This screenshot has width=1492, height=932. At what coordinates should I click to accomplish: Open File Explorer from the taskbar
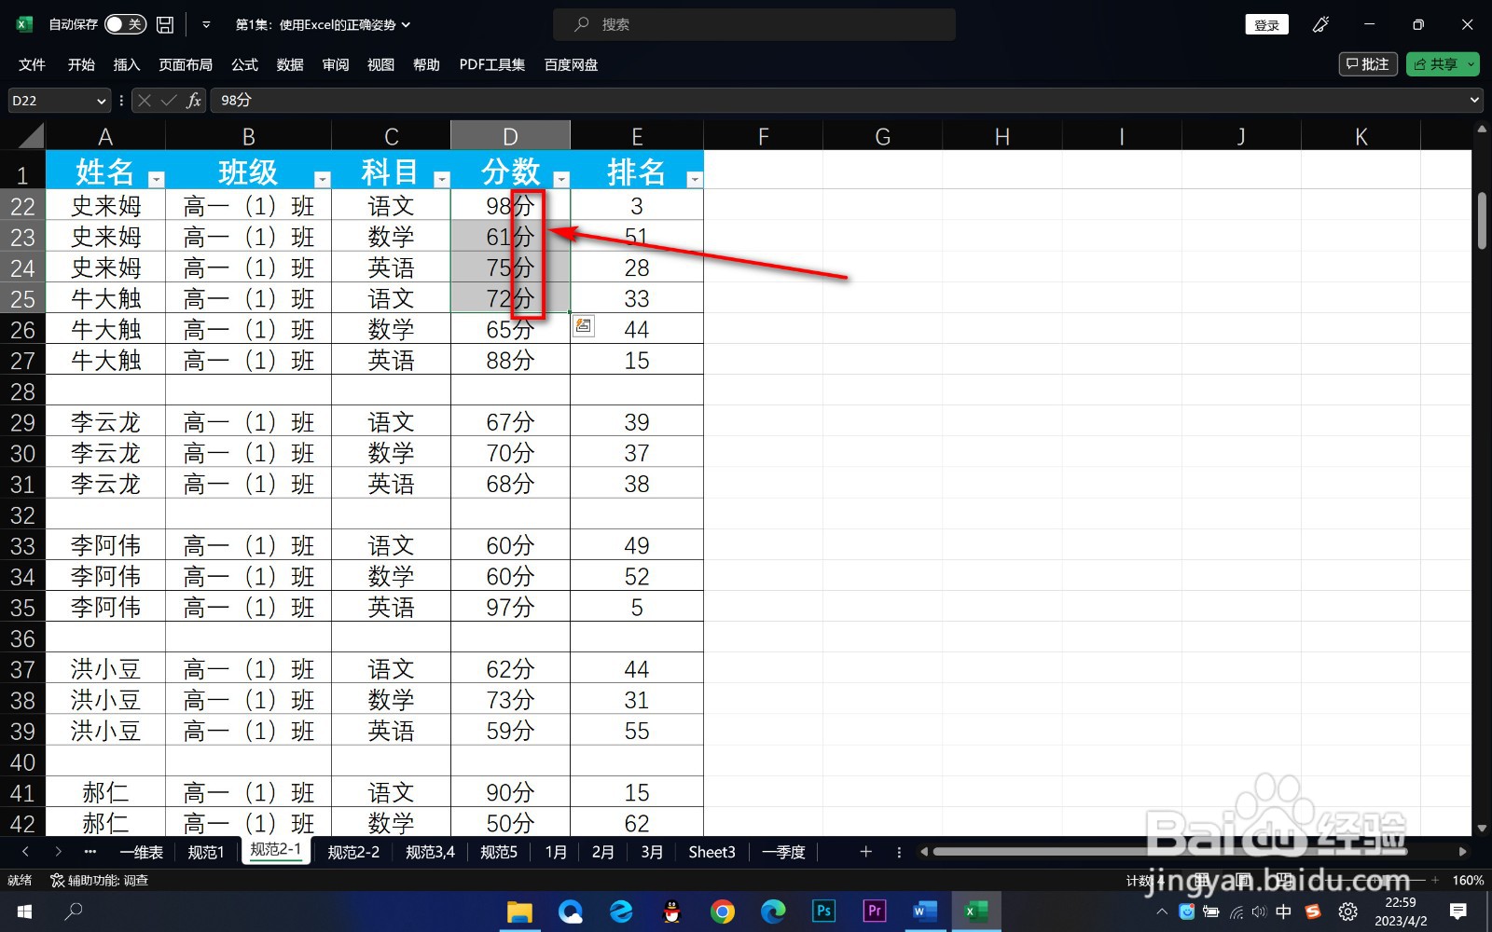tap(519, 911)
